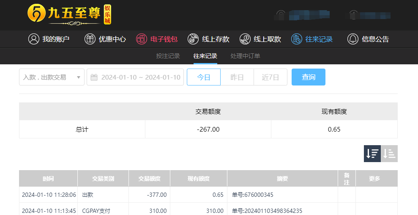Screen dimensions: 418x215
Task: Expand the 入款.出款交易 dropdown
Action: (52, 77)
